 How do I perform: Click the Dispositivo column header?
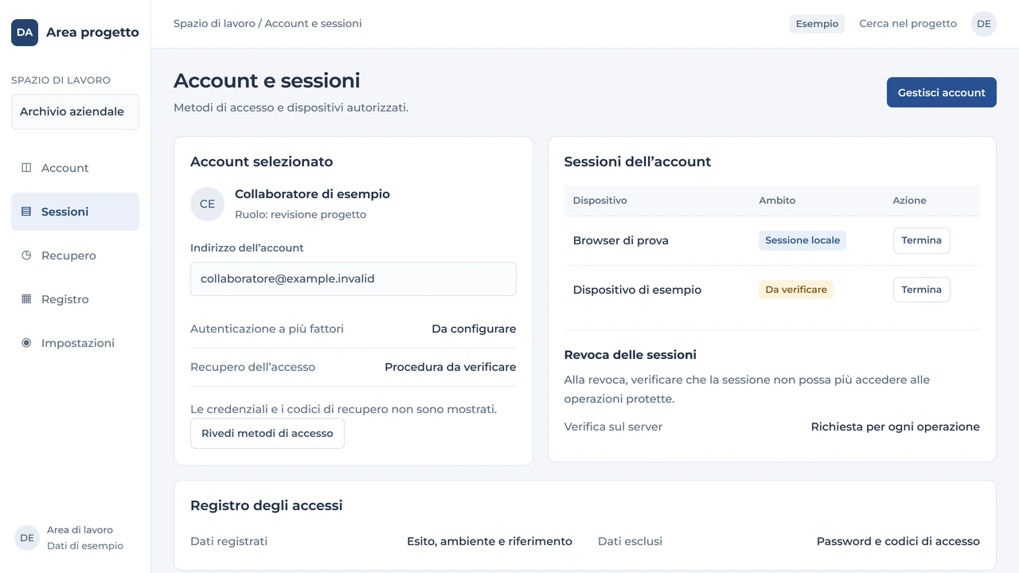(x=600, y=201)
